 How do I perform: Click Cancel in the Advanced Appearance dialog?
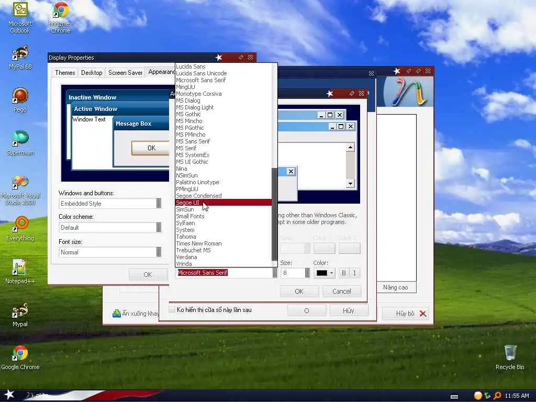(x=341, y=291)
